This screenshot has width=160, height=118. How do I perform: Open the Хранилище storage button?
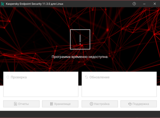(x=60, y=104)
